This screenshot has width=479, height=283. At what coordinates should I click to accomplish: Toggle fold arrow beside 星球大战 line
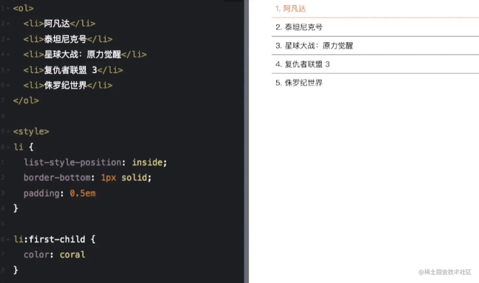(8, 54)
